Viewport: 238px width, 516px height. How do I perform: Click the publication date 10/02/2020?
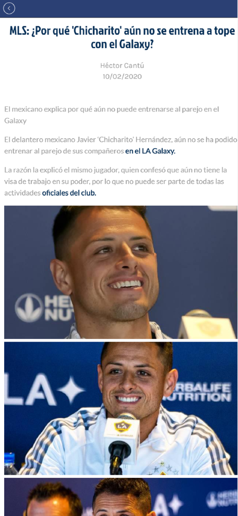tap(122, 77)
